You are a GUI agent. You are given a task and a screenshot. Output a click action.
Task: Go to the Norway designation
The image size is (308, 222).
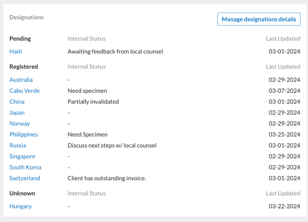tap(20, 124)
